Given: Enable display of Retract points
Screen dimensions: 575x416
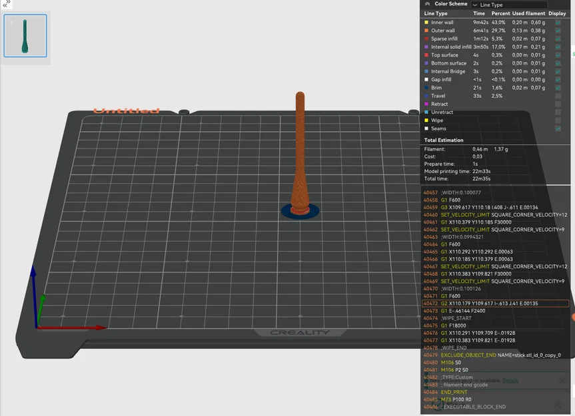Looking at the screenshot, I should (558, 104).
